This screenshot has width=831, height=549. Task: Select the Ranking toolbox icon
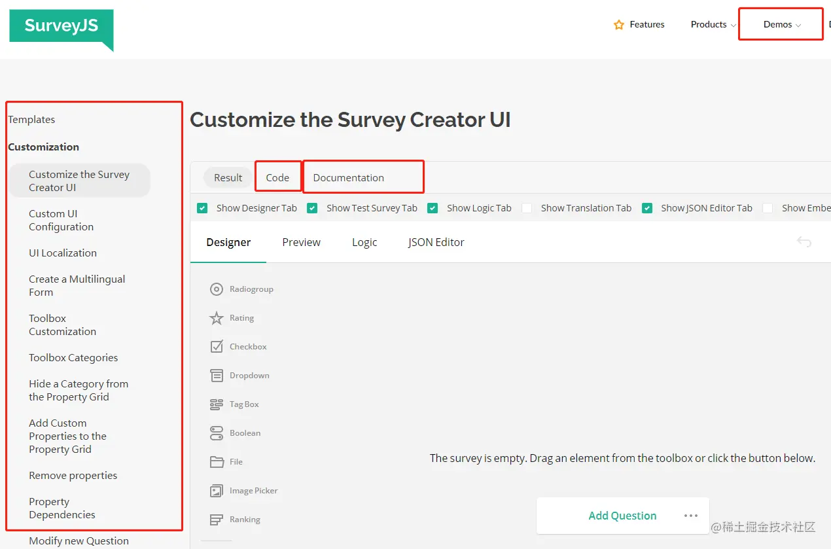click(217, 520)
